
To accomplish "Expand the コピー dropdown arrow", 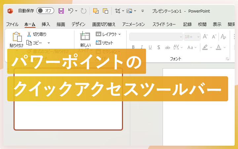I will coord(49,43).
